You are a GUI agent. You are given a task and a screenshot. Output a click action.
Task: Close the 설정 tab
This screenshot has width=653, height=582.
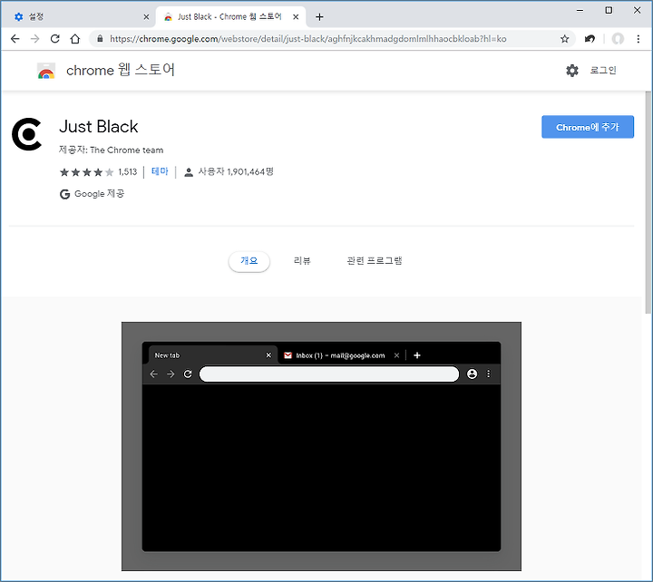click(146, 17)
